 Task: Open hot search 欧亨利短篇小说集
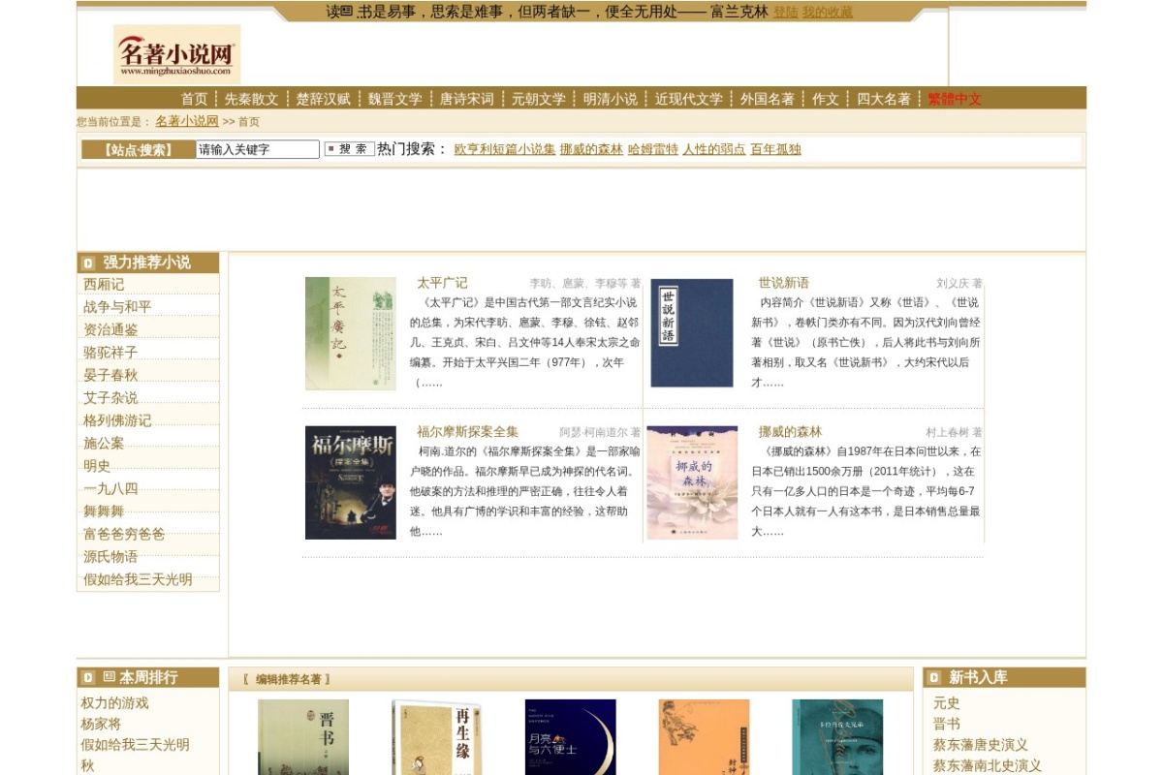505,149
